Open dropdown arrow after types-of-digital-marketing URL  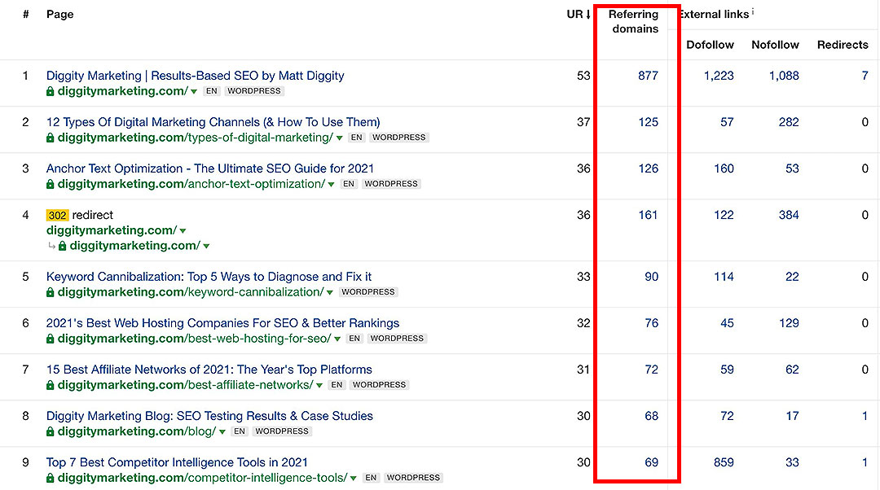pyautogui.click(x=339, y=138)
